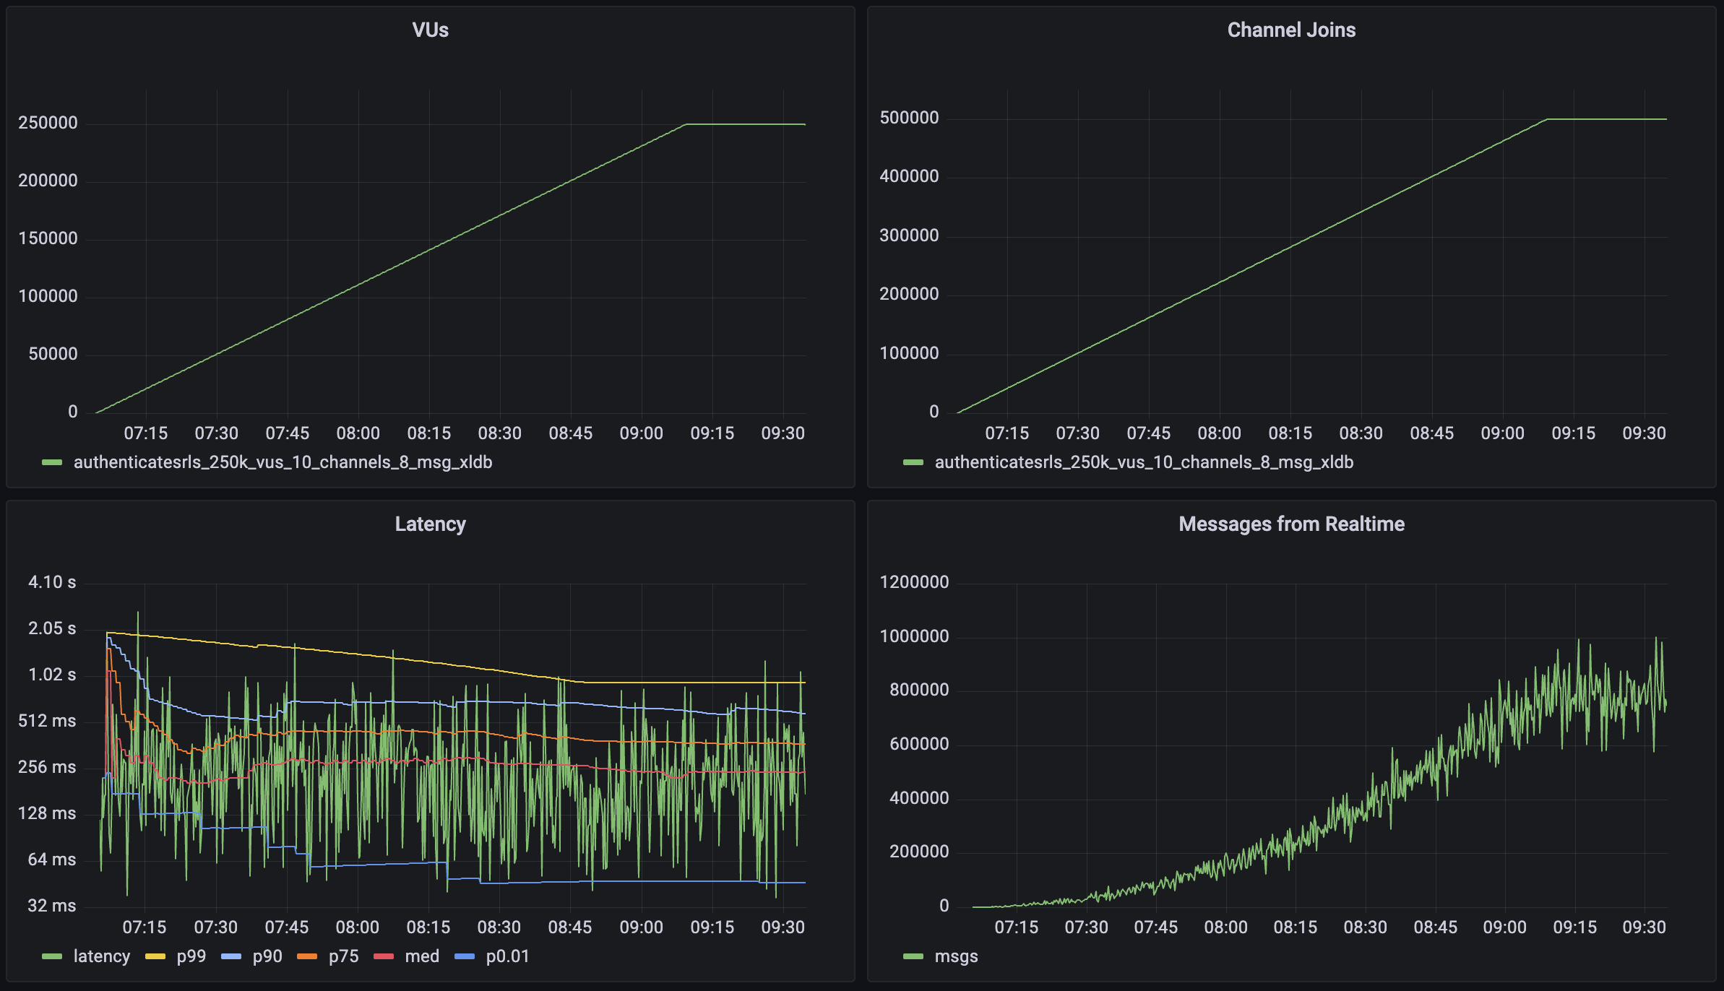Screen dimensions: 1724x991
Task: Toggle the p90 series legend label
Action: (267, 956)
